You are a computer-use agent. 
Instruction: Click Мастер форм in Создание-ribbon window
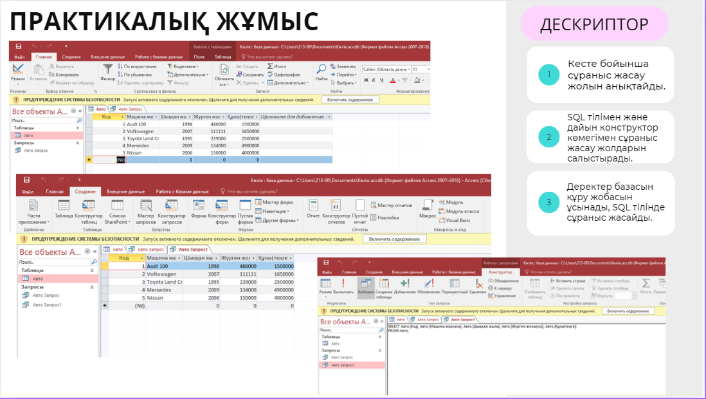(x=274, y=202)
